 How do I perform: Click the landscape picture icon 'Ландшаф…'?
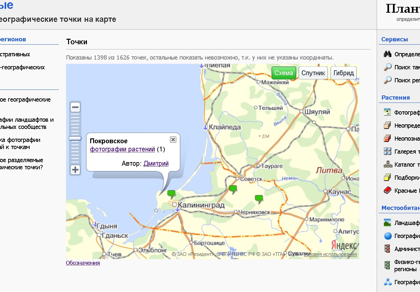387,223
